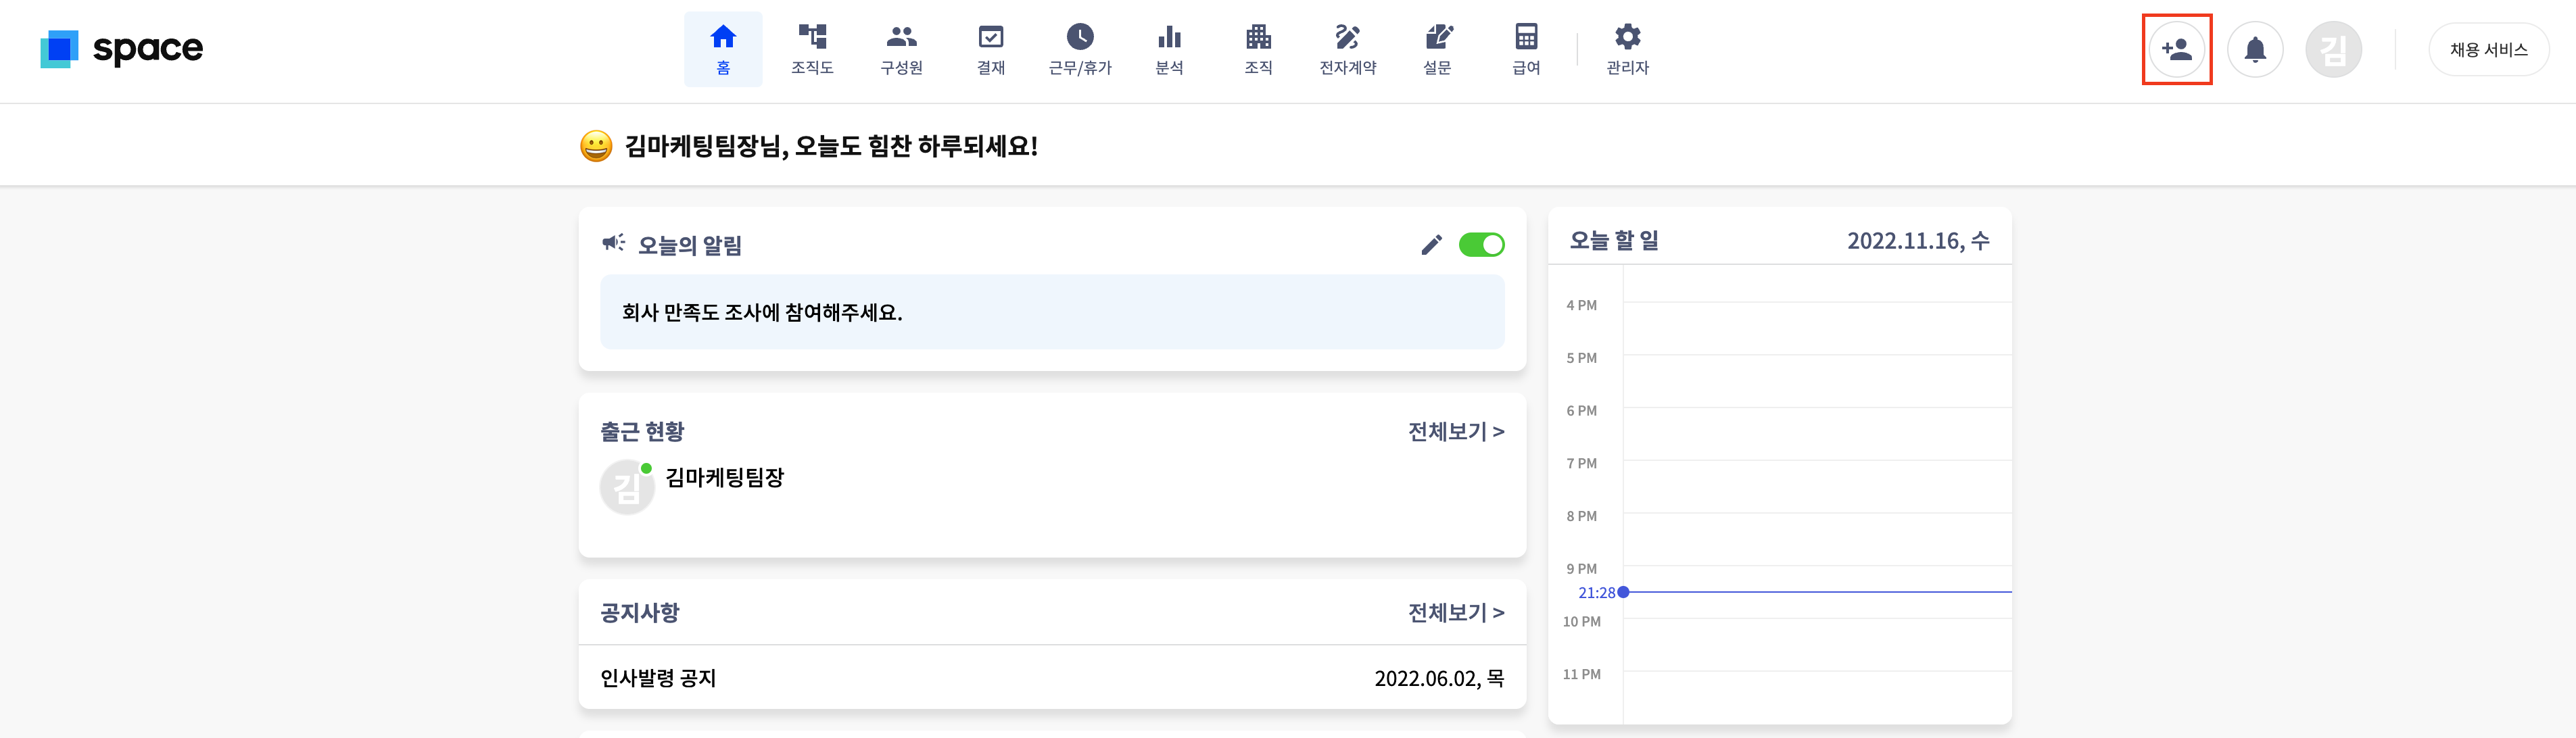This screenshot has height=738, width=2576.
Task: Click the 김마케팅팀장 attendance avatar
Action: pyautogui.click(x=626, y=487)
